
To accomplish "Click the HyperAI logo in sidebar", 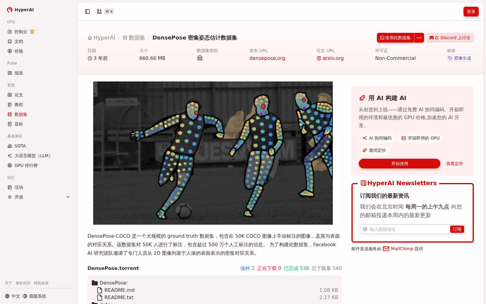I will [20, 10].
